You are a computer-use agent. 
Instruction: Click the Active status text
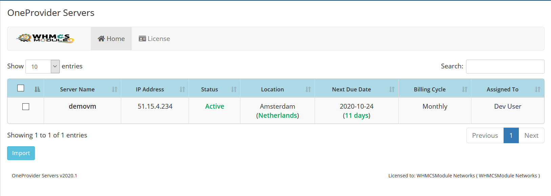(214, 106)
